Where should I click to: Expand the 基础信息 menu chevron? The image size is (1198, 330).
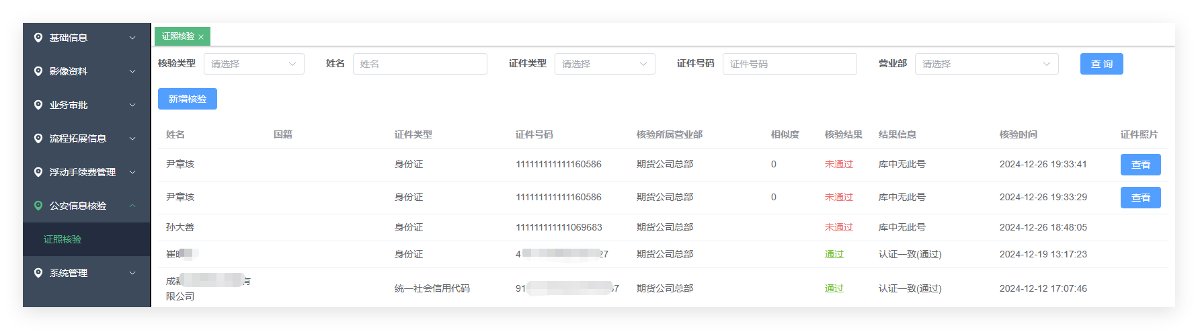pyautogui.click(x=132, y=38)
